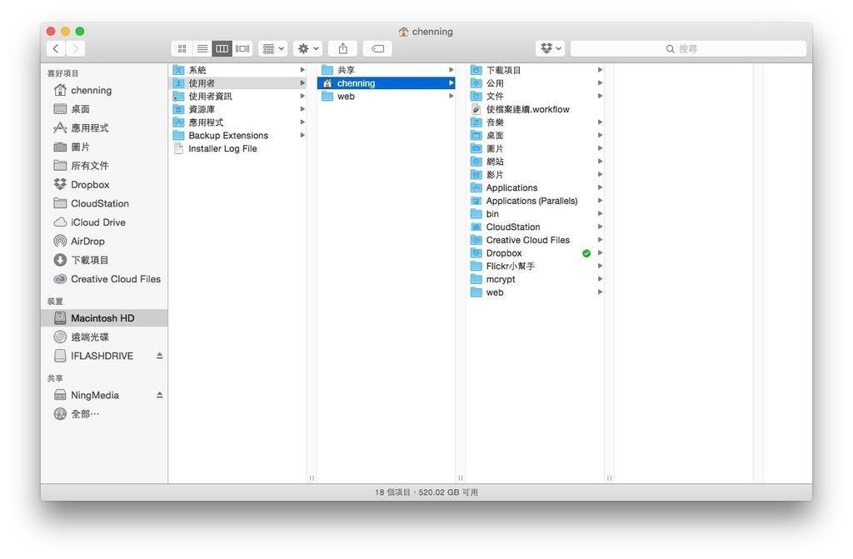This screenshot has width=853, height=559.
Task: Select Cover Flow view button
Action: click(x=242, y=49)
